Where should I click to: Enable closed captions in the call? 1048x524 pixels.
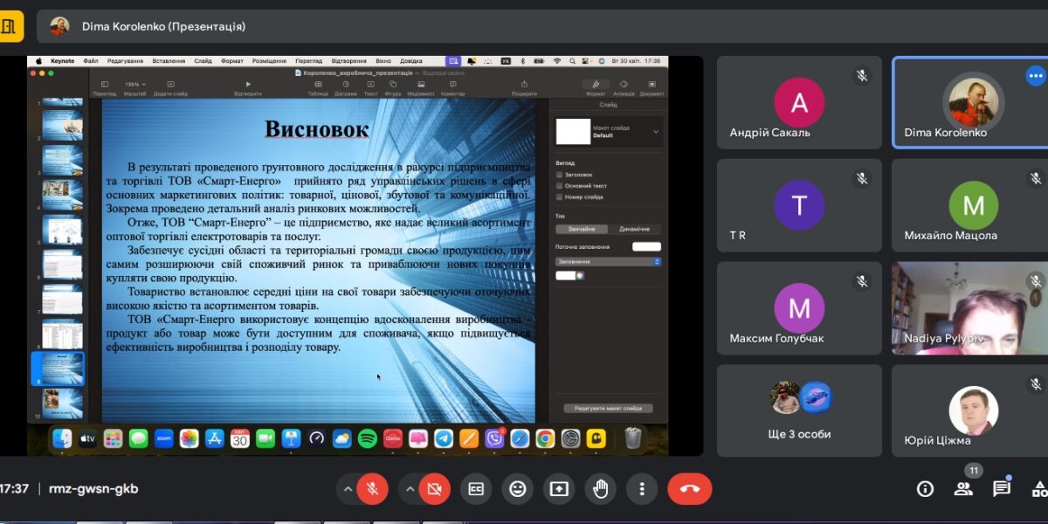[x=476, y=489]
